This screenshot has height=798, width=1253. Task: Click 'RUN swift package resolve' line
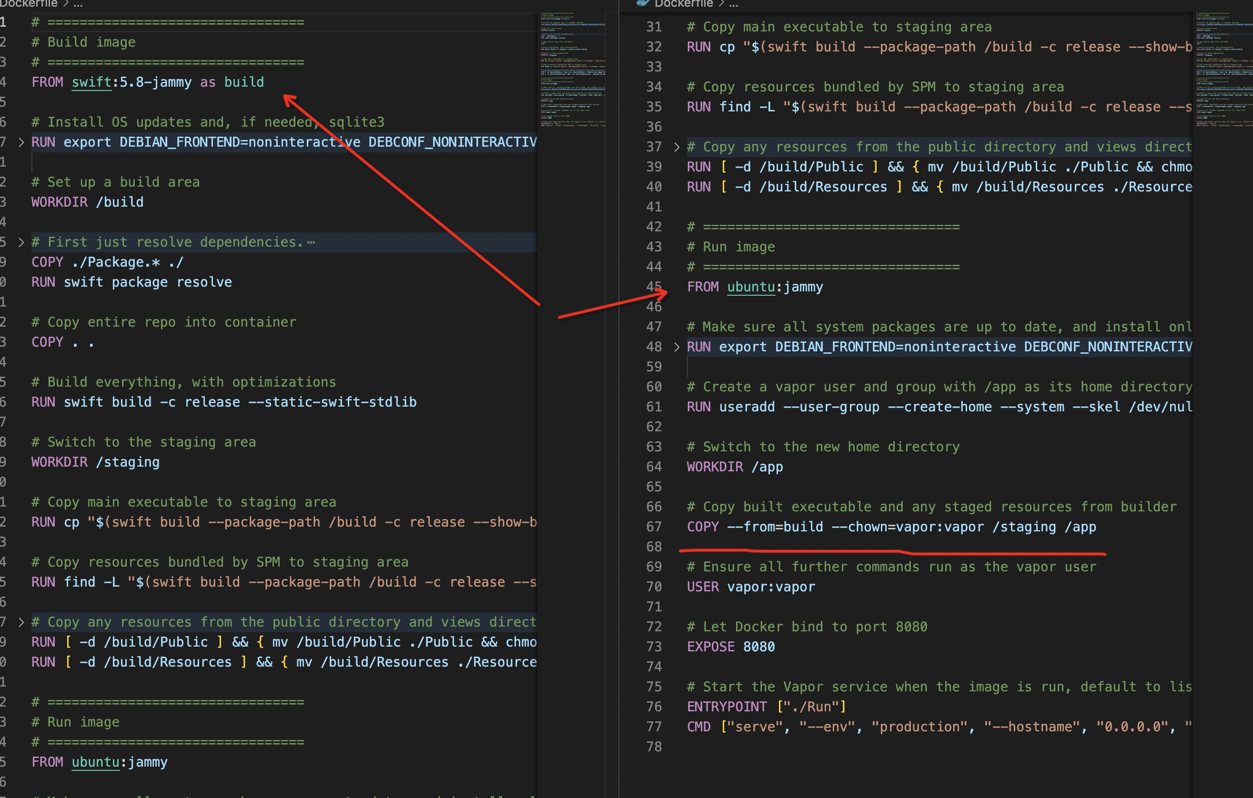pos(131,282)
